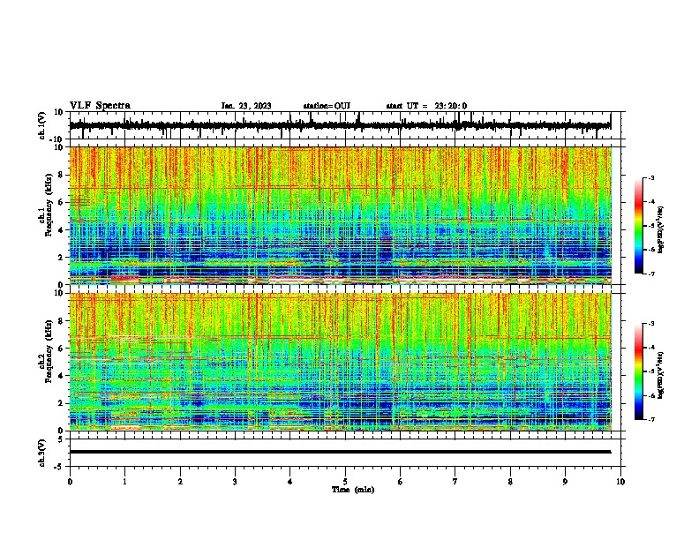
Task: Click the "8" kHz tick on ch.1 frequency axis
Action: pos(61,175)
